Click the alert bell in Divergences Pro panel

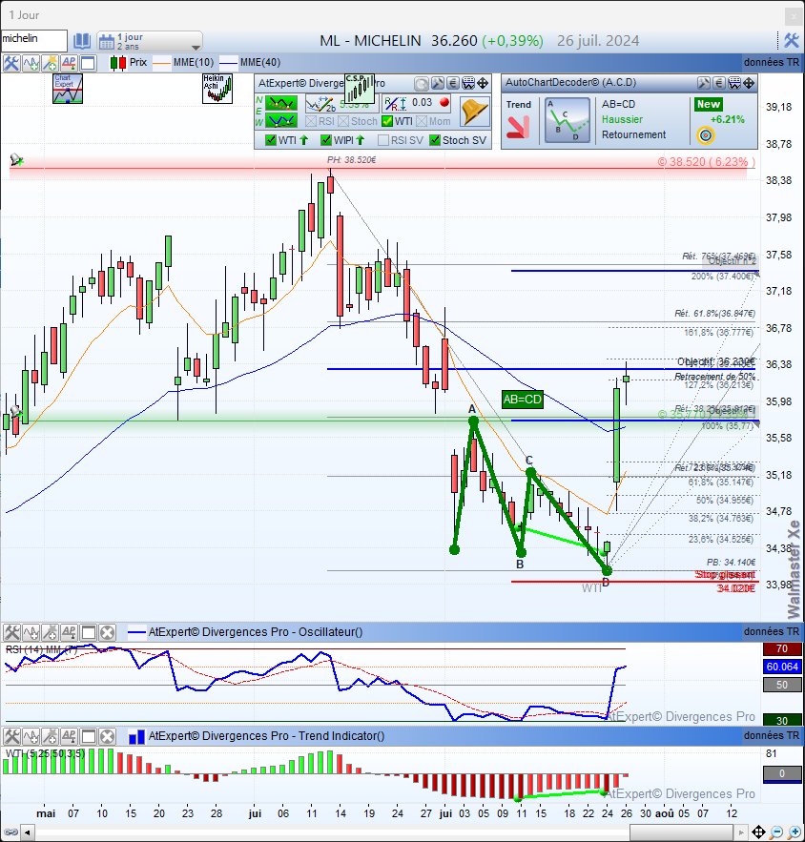[x=475, y=113]
